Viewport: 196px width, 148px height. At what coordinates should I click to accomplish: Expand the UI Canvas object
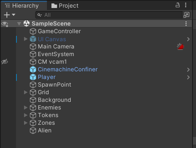tap(26, 39)
